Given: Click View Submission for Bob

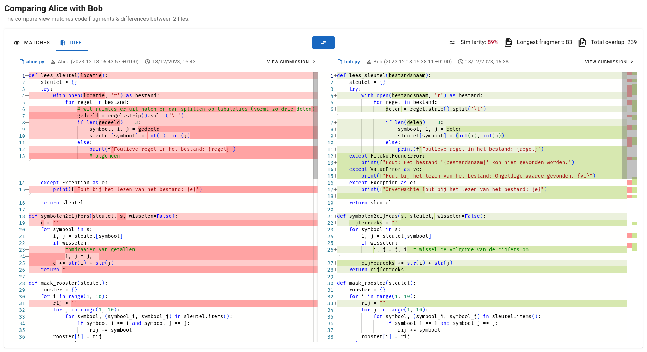Looking at the screenshot, I should (606, 62).
